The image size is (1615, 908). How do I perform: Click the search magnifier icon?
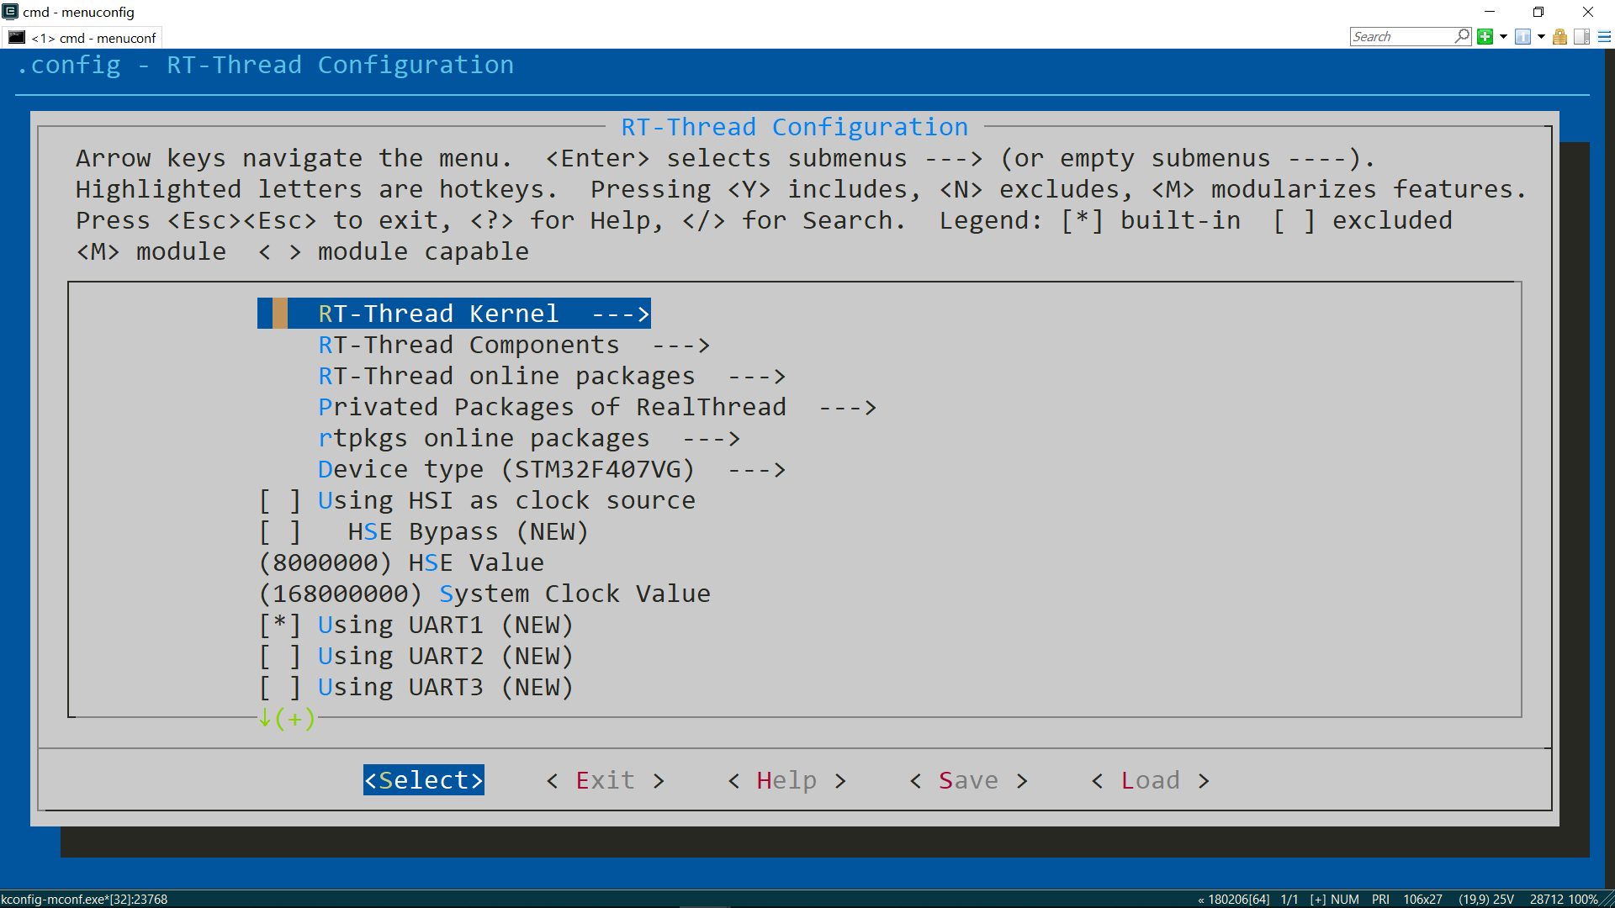(1462, 36)
